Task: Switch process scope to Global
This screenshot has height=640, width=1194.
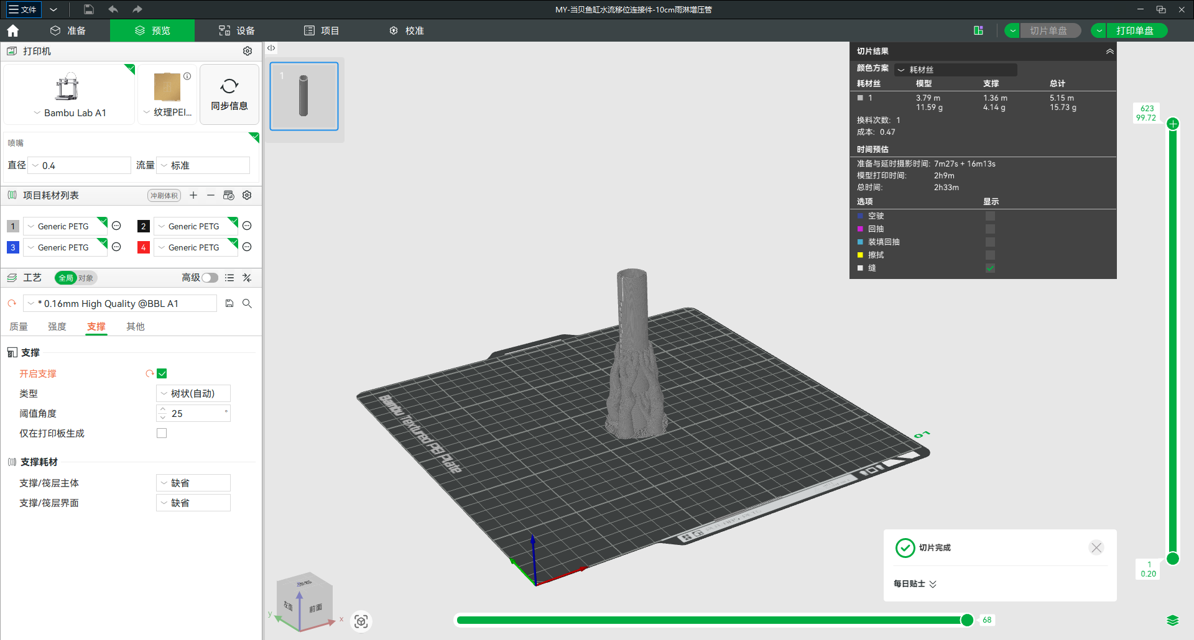Action: [x=65, y=278]
